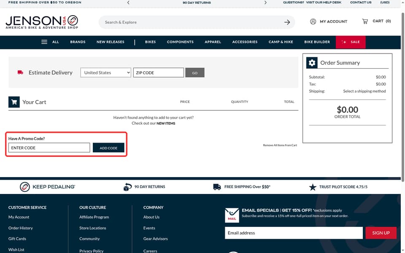The height and width of the screenshot is (253, 405).
Task: Click the shopping cart icon in header
Action: coord(365,21)
